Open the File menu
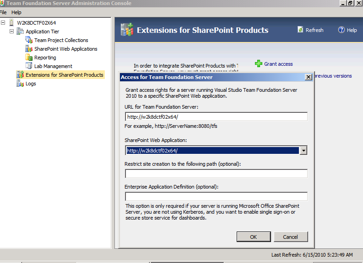 [3, 12]
